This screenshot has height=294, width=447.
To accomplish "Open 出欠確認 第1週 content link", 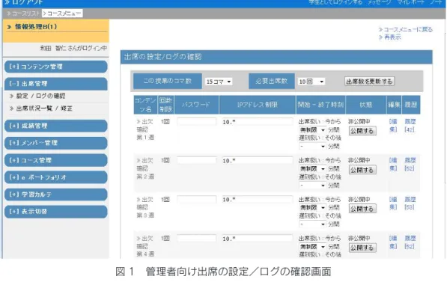I will tap(145, 129).
